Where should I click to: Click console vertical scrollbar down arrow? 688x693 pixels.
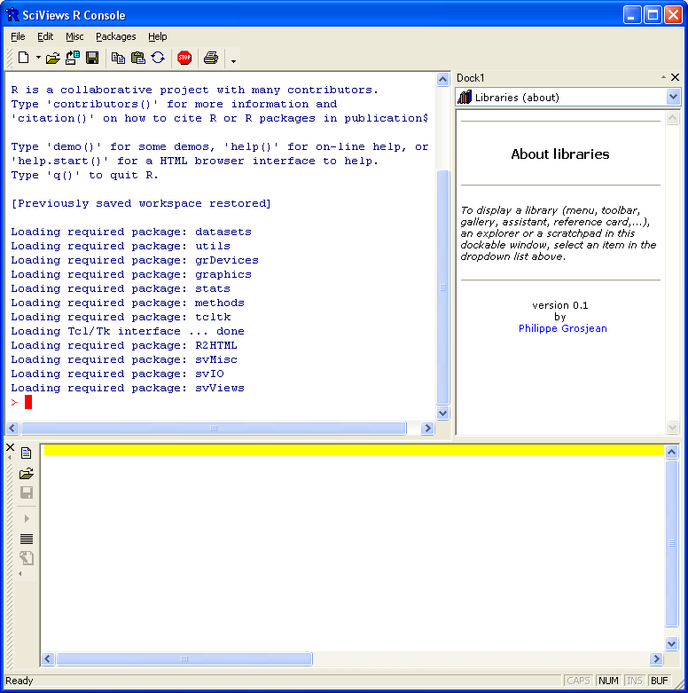443,413
